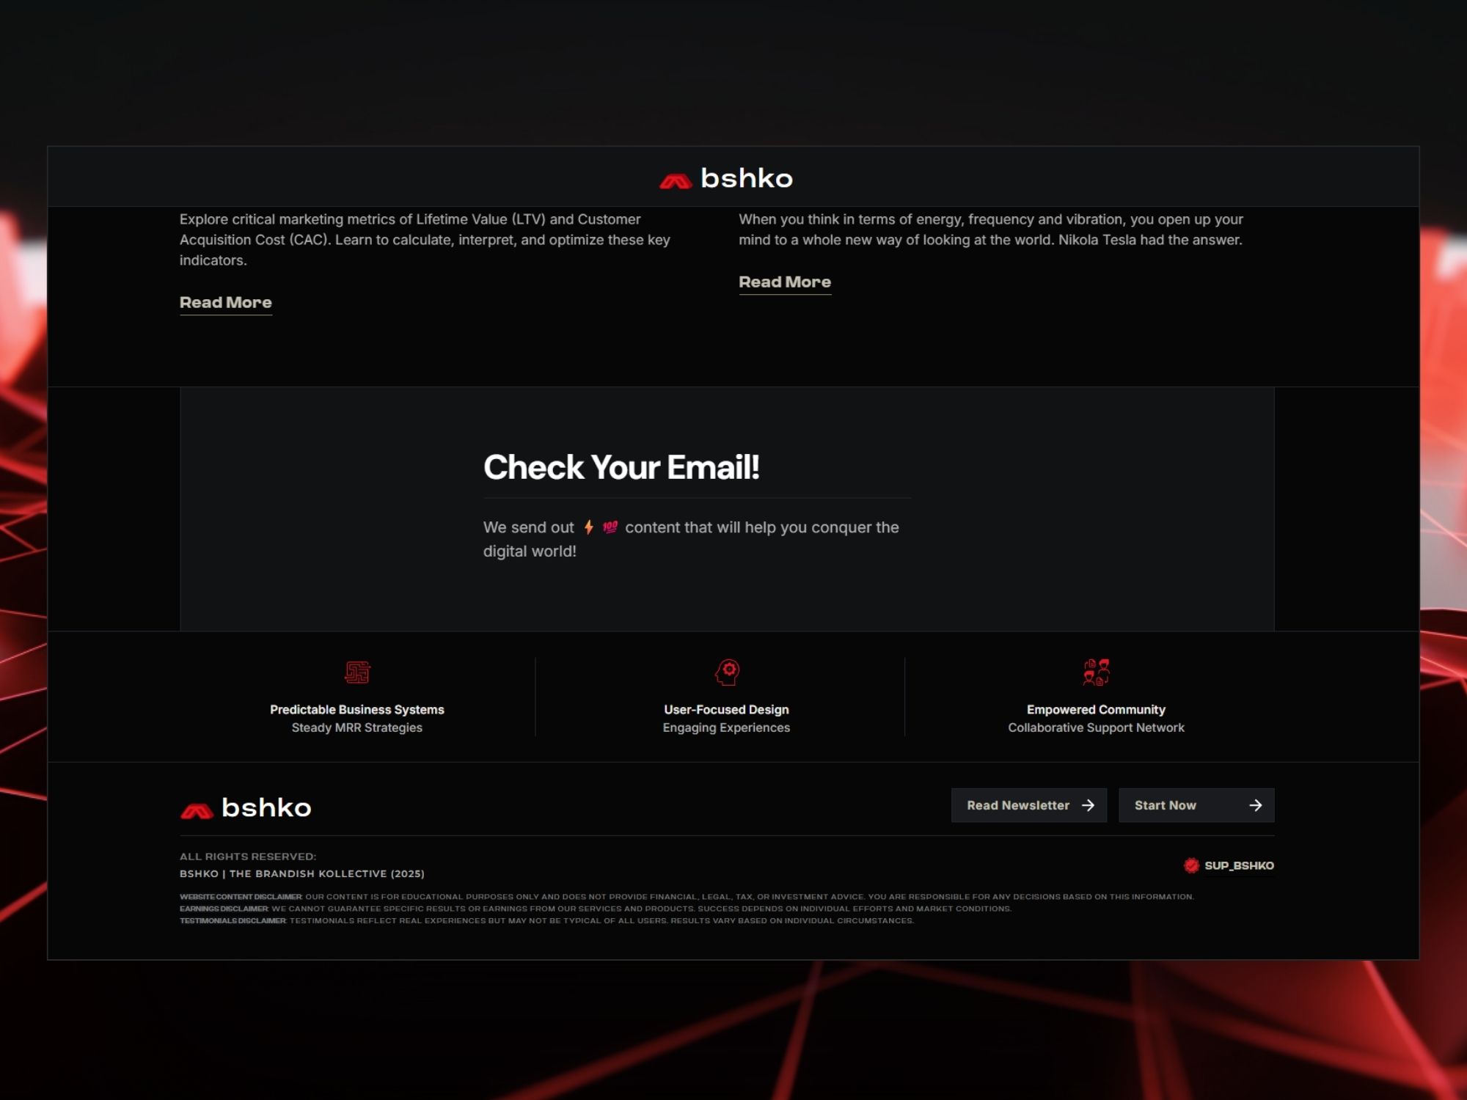Click the red bshko logo mark in the header
Image resolution: width=1467 pixels, height=1100 pixels.
(x=675, y=181)
